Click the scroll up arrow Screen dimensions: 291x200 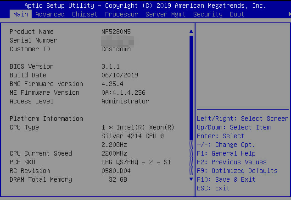pos(191,32)
